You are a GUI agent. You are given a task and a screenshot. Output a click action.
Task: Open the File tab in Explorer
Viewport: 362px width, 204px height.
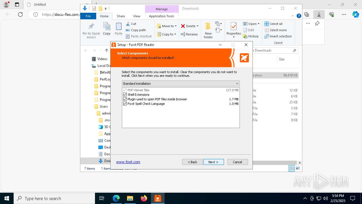coord(88,16)
